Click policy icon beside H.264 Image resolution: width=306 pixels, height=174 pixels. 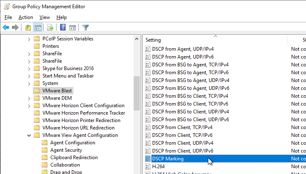[x=148, y=167]
